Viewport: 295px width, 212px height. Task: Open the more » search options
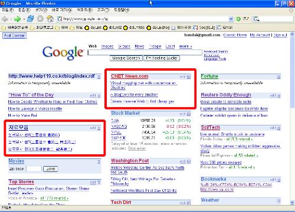(x=185, y=47)
